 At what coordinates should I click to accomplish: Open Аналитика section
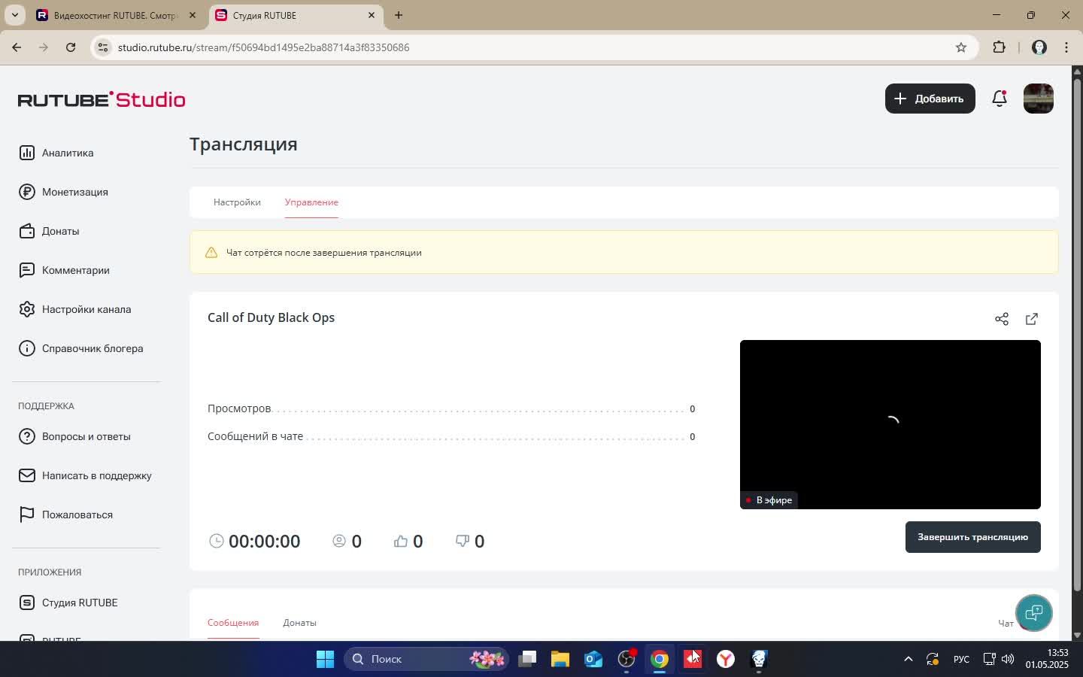point(68,153)
